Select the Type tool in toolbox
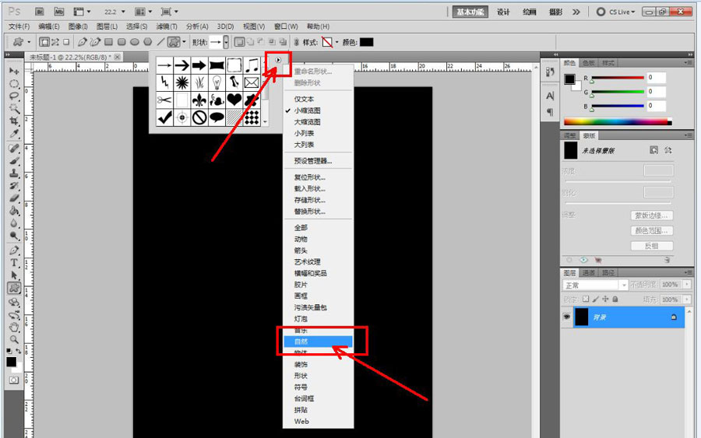The image size is (701, 438). coord(14,263)
